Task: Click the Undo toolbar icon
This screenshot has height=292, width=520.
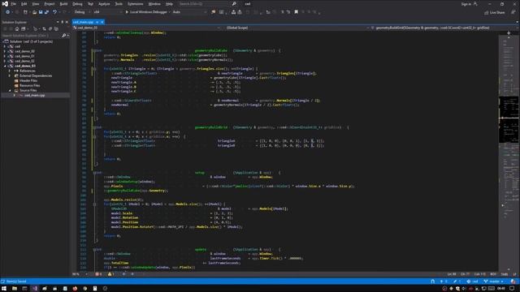Action: [54, 12]
